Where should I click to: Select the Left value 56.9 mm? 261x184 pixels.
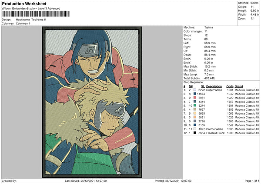point(210,43)
